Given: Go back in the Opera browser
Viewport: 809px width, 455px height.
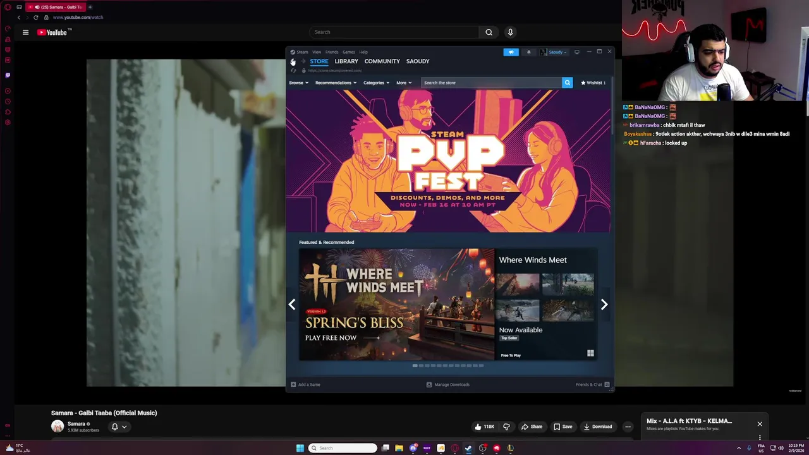Looking at the screenshot, I should point(19,18).
